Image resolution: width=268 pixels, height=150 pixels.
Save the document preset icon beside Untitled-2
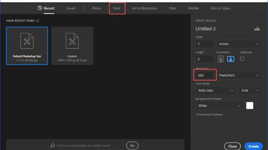pos(257,29)
